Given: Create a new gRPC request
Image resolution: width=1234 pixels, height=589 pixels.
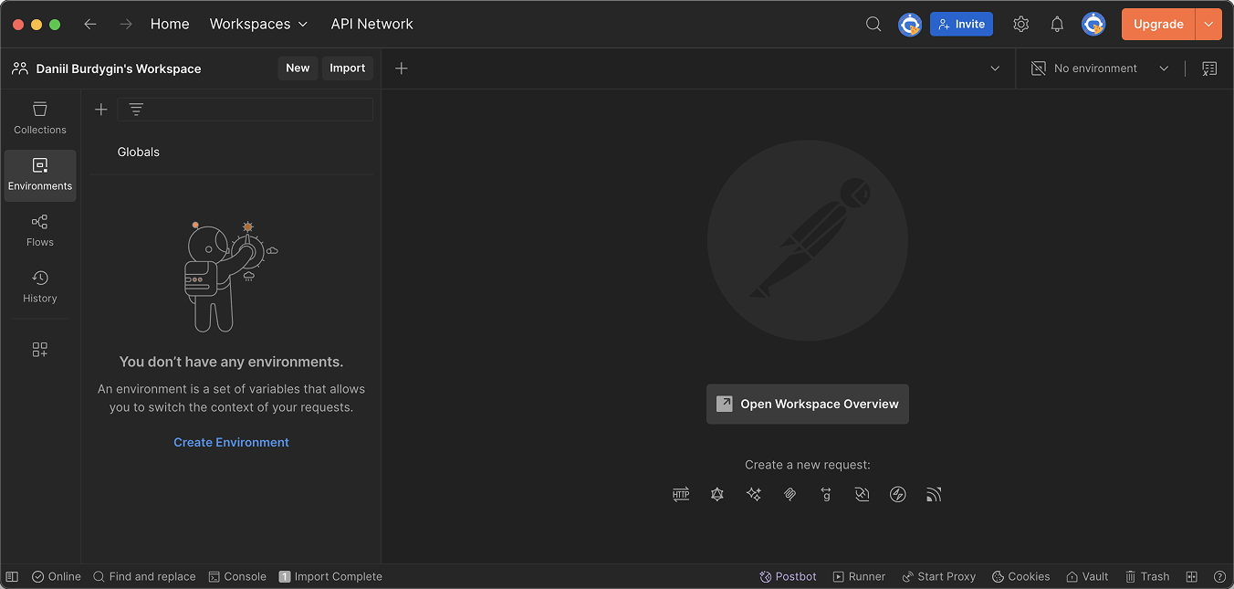Looking at the screenshot, I should [826, 494].
